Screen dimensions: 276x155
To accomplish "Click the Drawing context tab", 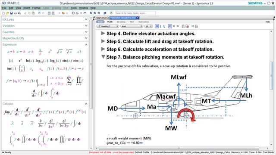I will [121, 22].
